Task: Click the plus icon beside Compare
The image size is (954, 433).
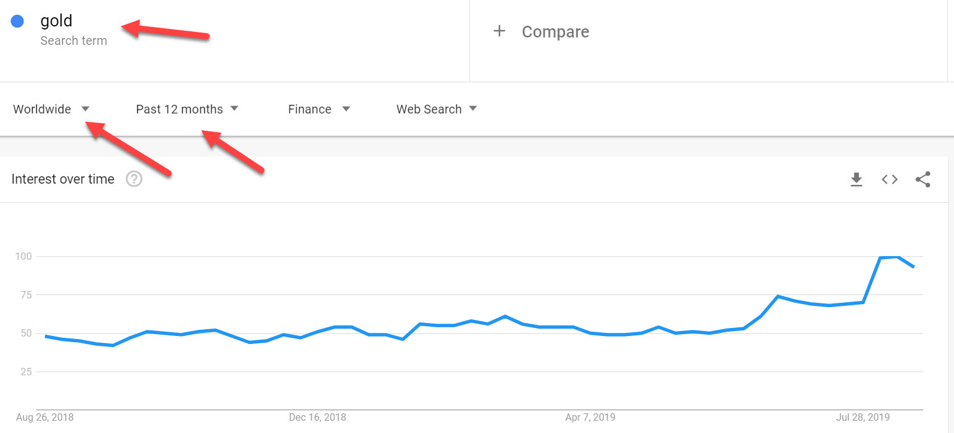Action: pos(499,31)
